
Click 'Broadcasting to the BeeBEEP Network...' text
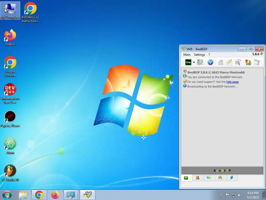coord(212,86)
